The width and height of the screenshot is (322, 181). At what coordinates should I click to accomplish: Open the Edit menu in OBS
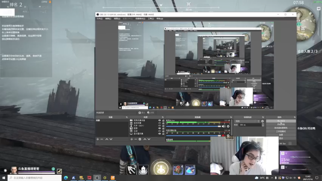(108, 19)
